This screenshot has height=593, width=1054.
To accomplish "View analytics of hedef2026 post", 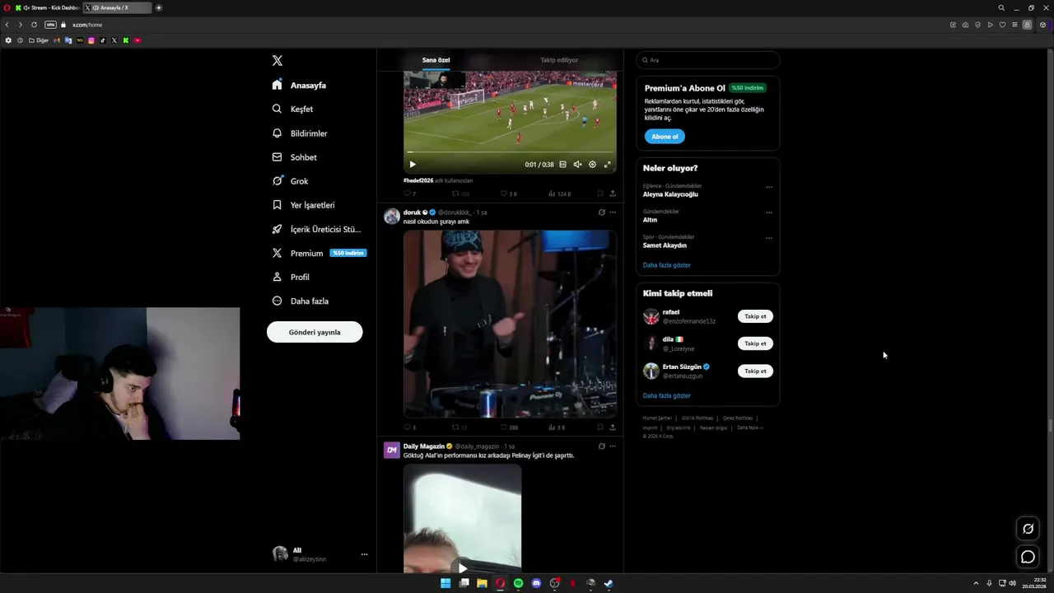I will pos(559,194).
